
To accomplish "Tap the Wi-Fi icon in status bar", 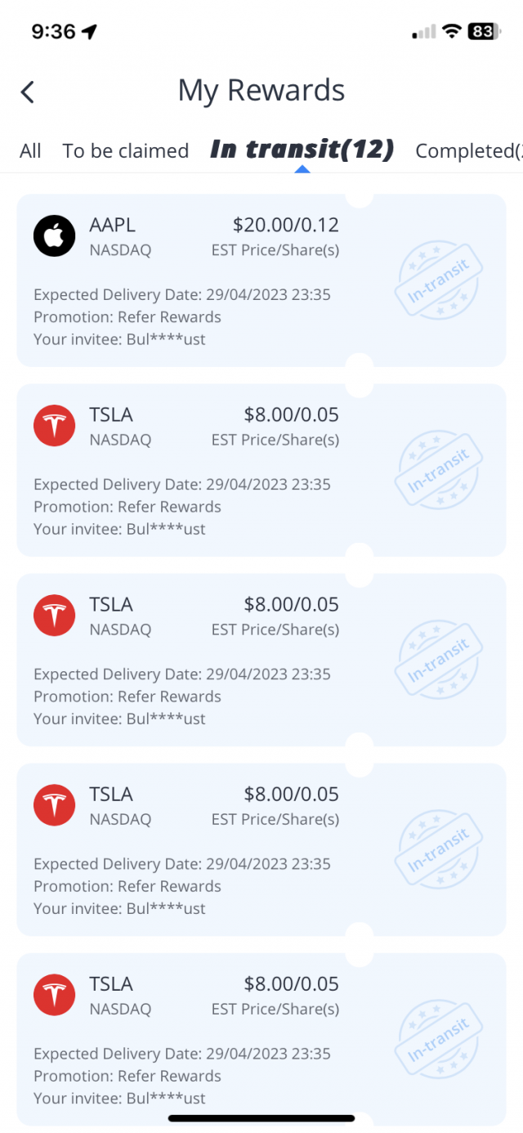I will [x=451, y=32].
